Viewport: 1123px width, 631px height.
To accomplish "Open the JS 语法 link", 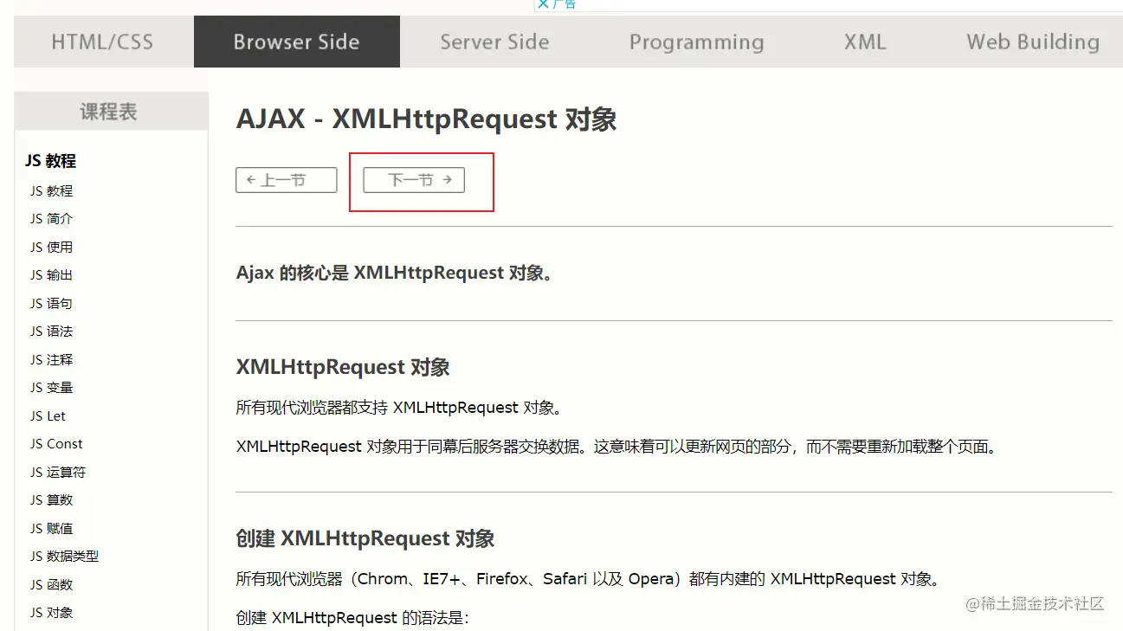I will tap(51, 332).
